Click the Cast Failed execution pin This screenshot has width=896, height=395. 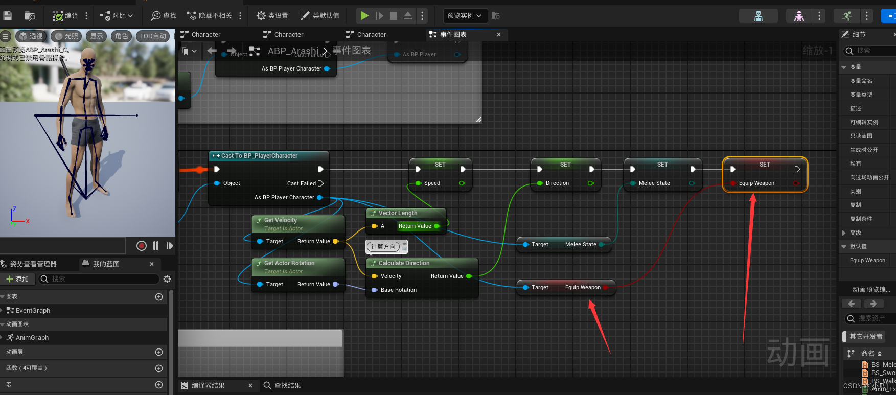click(x=321, y=183)
